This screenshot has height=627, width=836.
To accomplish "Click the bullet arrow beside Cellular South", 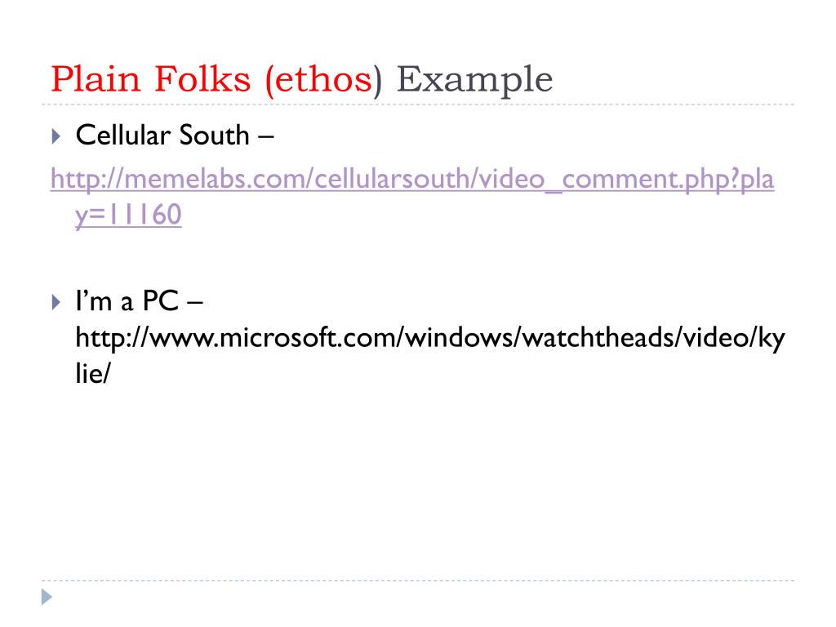I will point(56,136).
